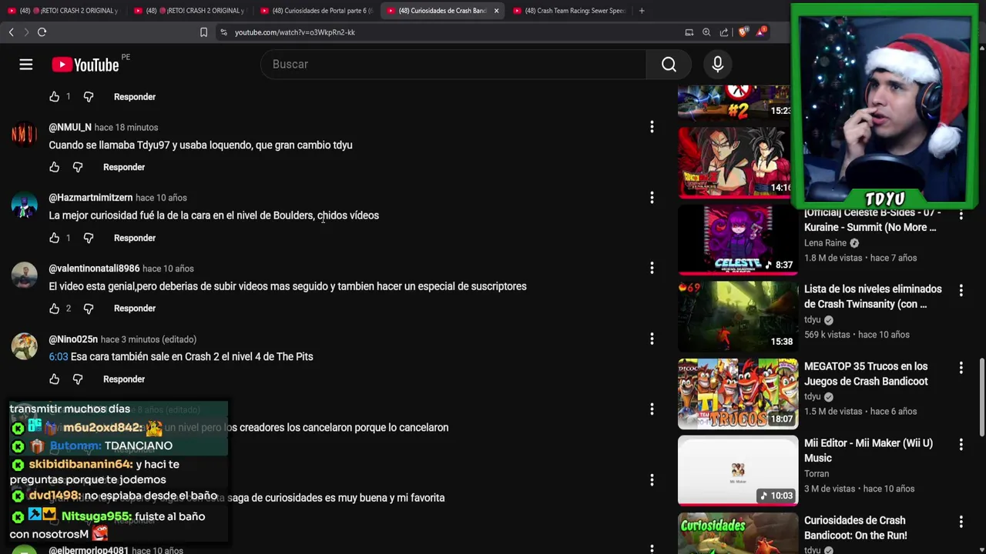986x554 pixels.
Task: Open the @Nino025n channel link
Action: point(73,339)
